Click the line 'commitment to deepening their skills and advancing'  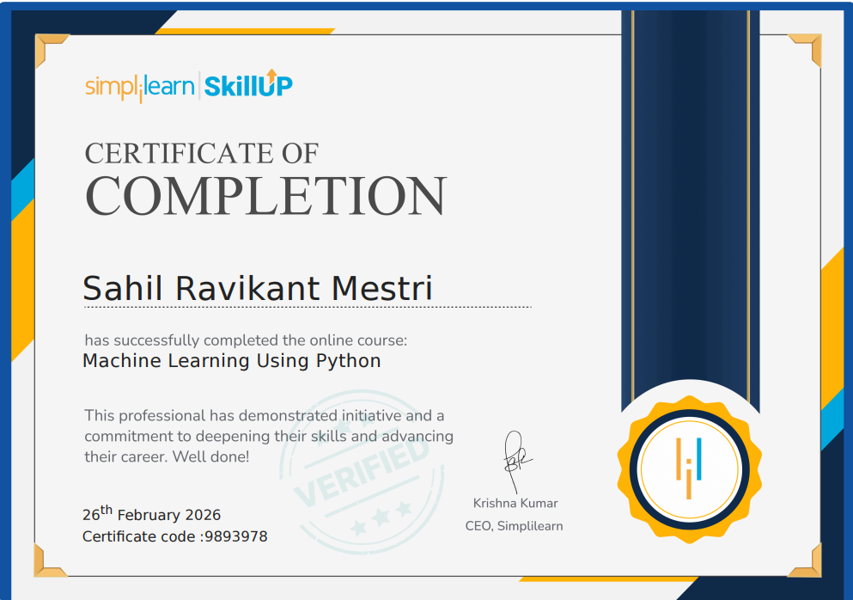click(269, 436)
